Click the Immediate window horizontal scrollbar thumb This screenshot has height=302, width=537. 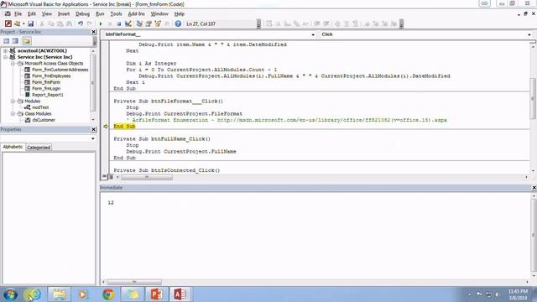pos(134,282)
